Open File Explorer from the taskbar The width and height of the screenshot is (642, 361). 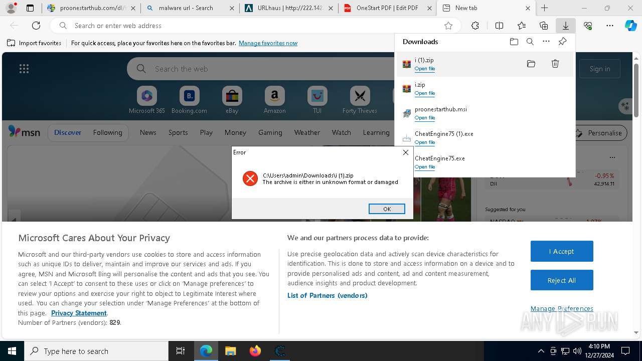click(230, 351)
